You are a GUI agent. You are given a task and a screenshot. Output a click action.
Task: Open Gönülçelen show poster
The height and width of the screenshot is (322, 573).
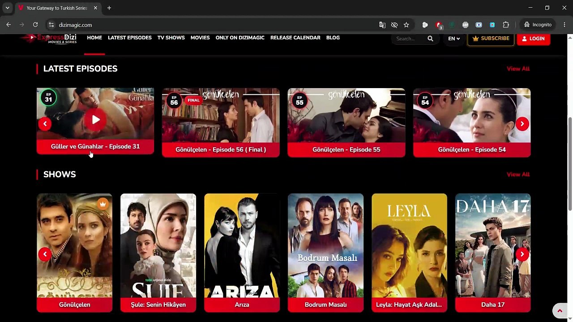pos(74,246)
